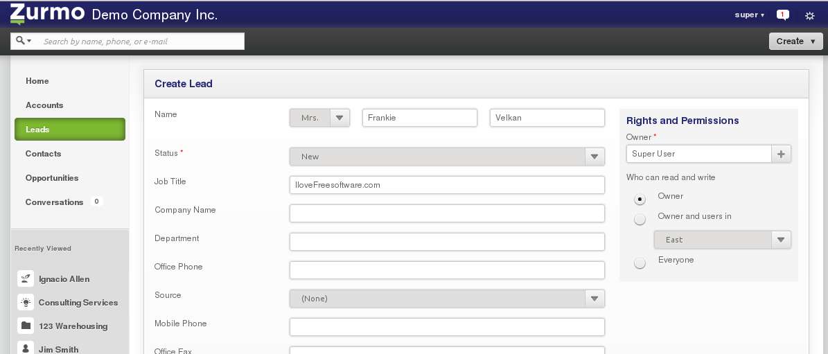Screen dimensions: 828x354
Task: Click the Zurmo logo
Action: [47, 15]
